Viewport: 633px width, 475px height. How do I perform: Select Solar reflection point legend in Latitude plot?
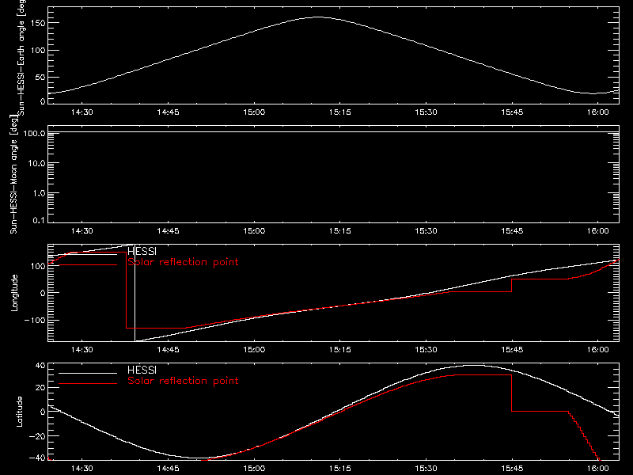pyautogui.click(x=183, y=381)
